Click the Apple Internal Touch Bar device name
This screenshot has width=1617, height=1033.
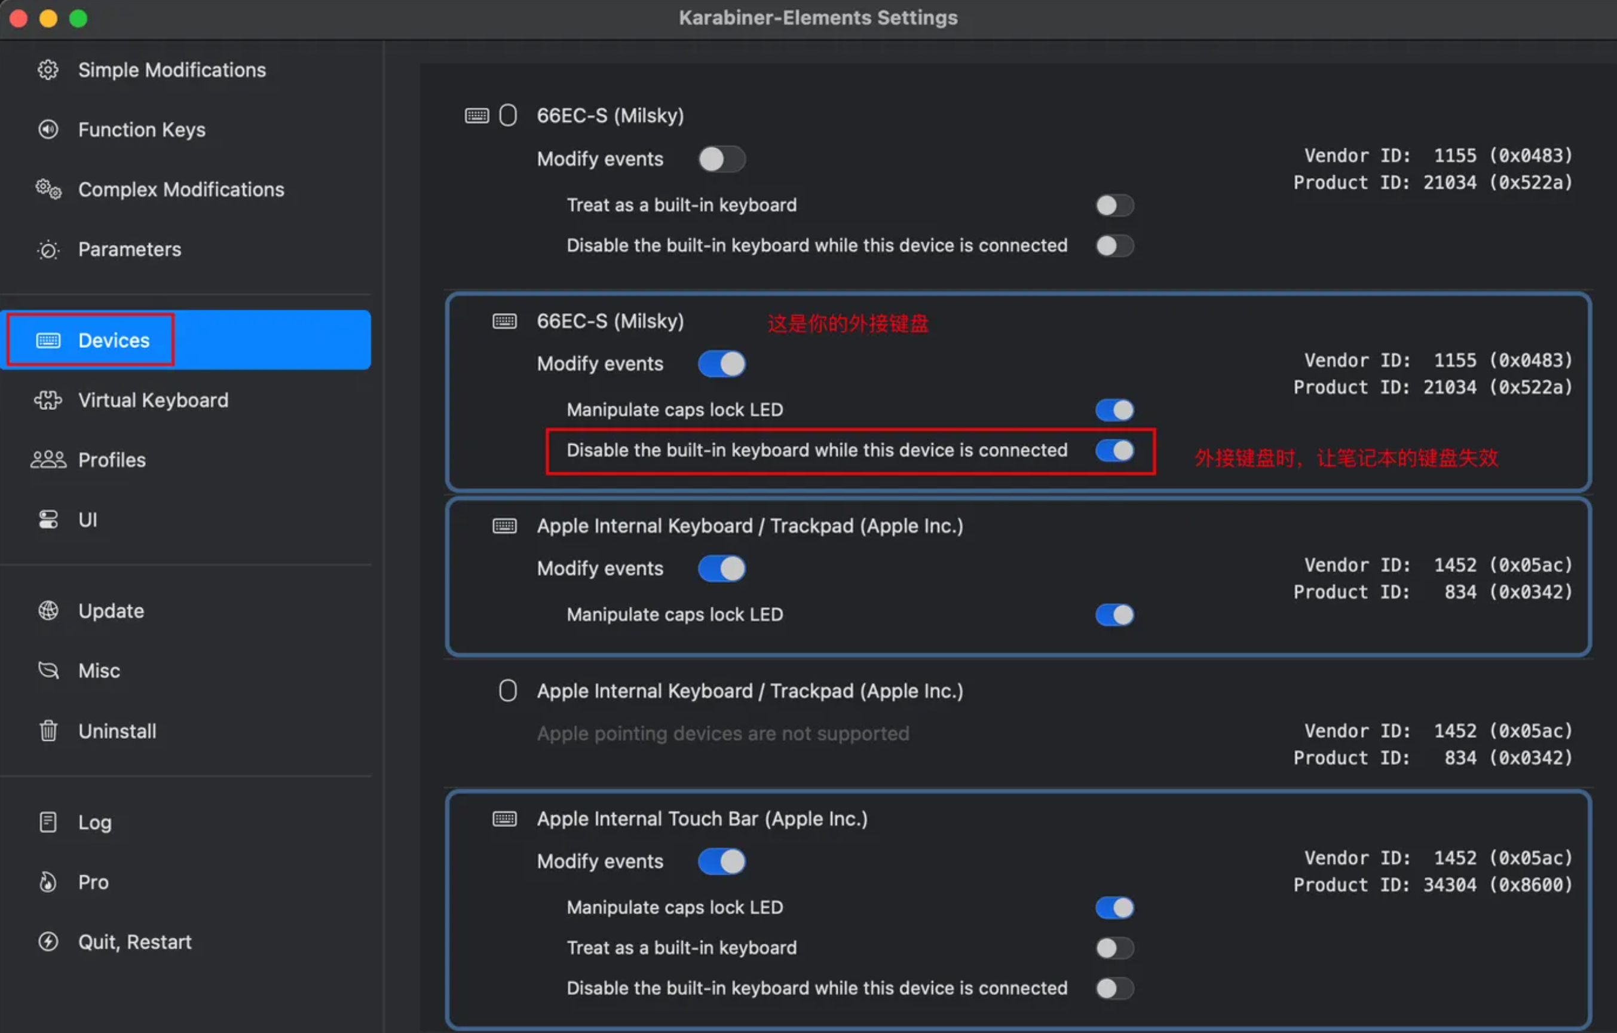[x=702, y=819]
